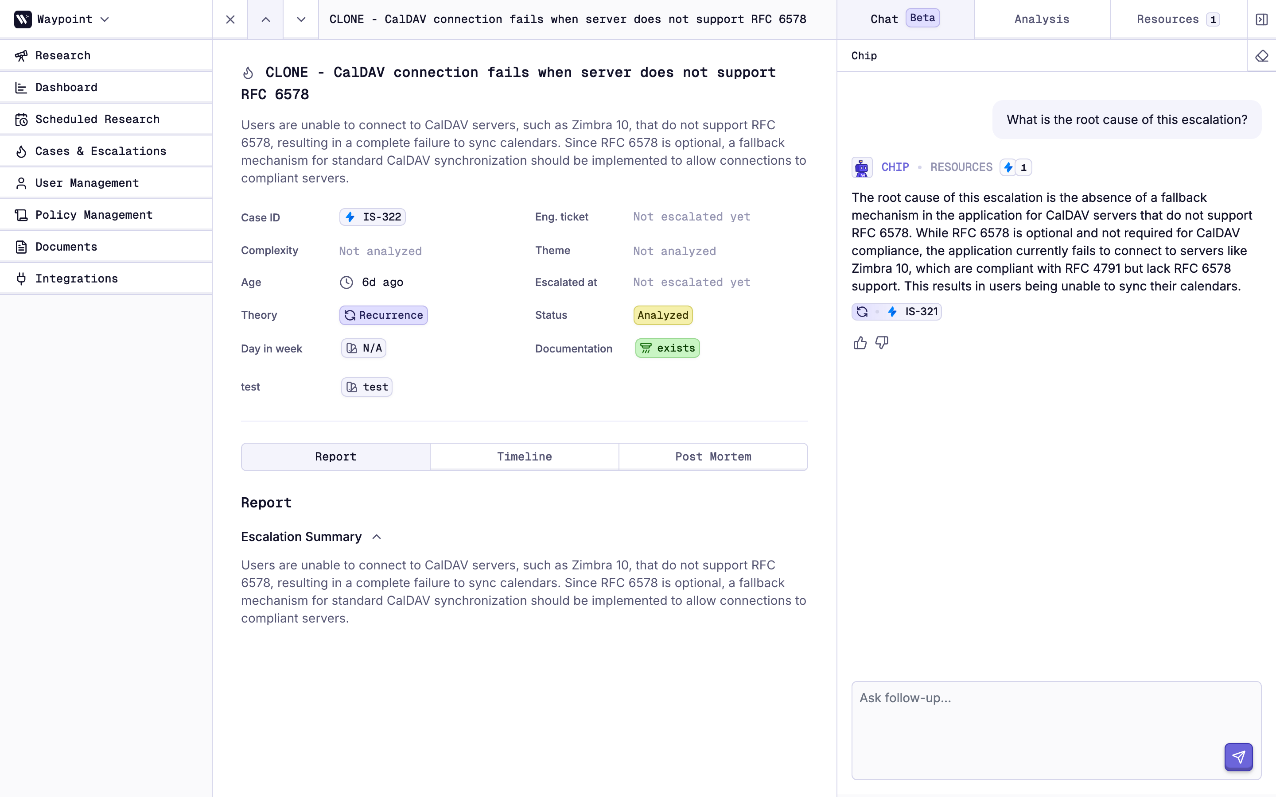Click the 'Not analyzed' Theme value
Screen dimensions: 1276x797
(x=675, y=251)
